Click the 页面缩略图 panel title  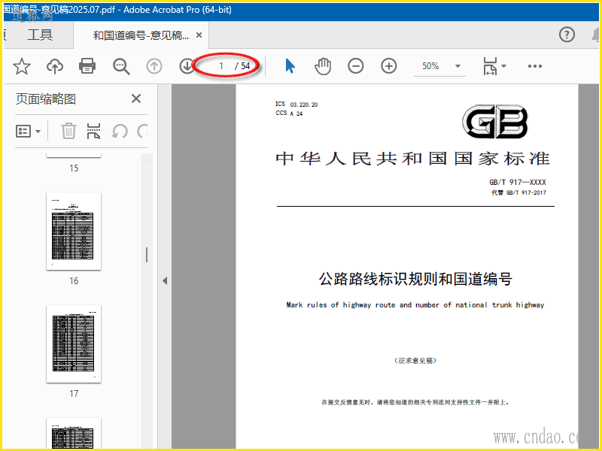coord(46,98)
